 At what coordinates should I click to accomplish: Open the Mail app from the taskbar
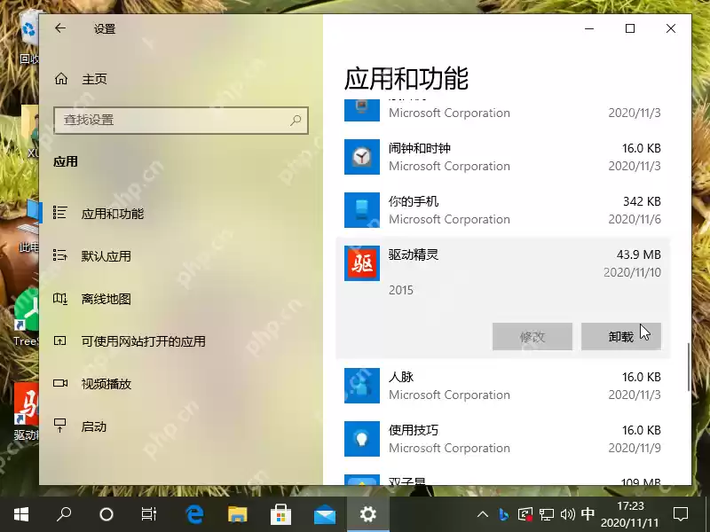pos(325,512)
